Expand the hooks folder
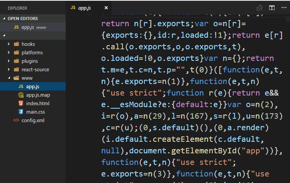Viewport: 290px width, 183px height. coord(9,44)
